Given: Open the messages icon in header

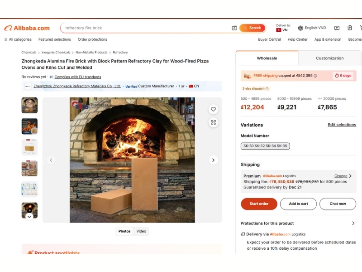Looking at the screenshot, I should [x=337, y=28].
